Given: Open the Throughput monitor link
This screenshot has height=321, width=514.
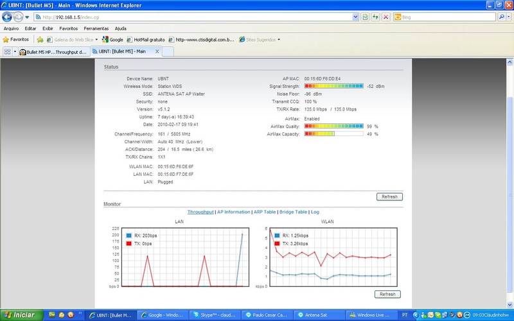Looking at the screenshot, I should [200, 212].
